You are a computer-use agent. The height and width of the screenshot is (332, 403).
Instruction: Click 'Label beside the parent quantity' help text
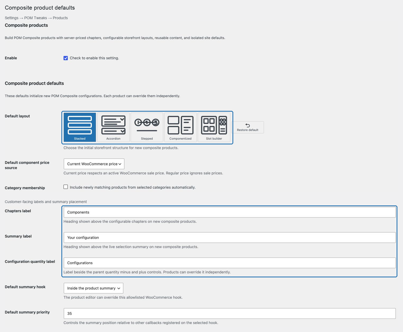[x=147, y=272]
